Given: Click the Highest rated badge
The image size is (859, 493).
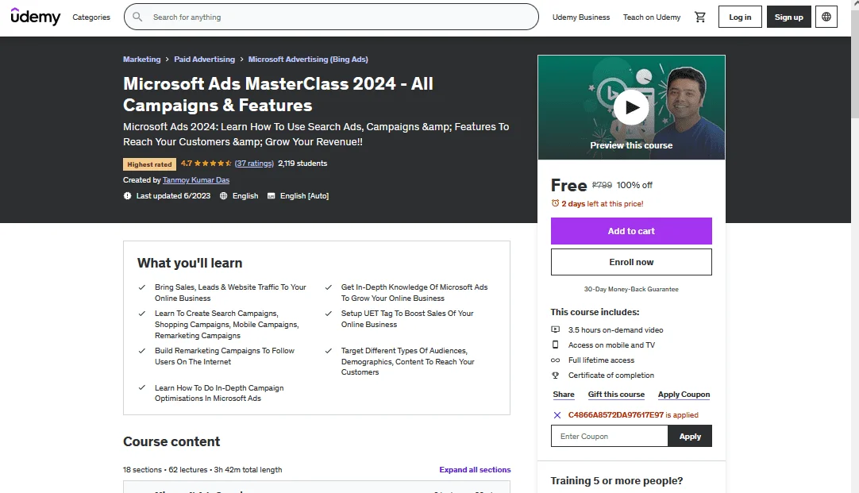Looking at the screenshot, I should 149,164.
